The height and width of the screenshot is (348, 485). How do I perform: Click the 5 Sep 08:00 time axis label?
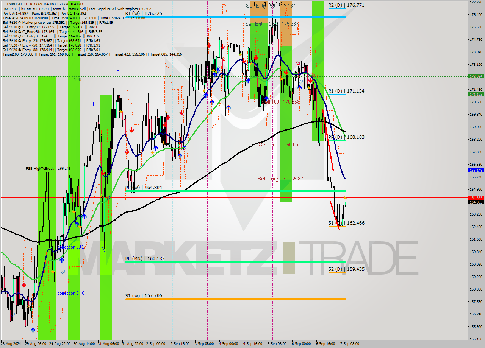pyautogui.click(x=277, y=344)
